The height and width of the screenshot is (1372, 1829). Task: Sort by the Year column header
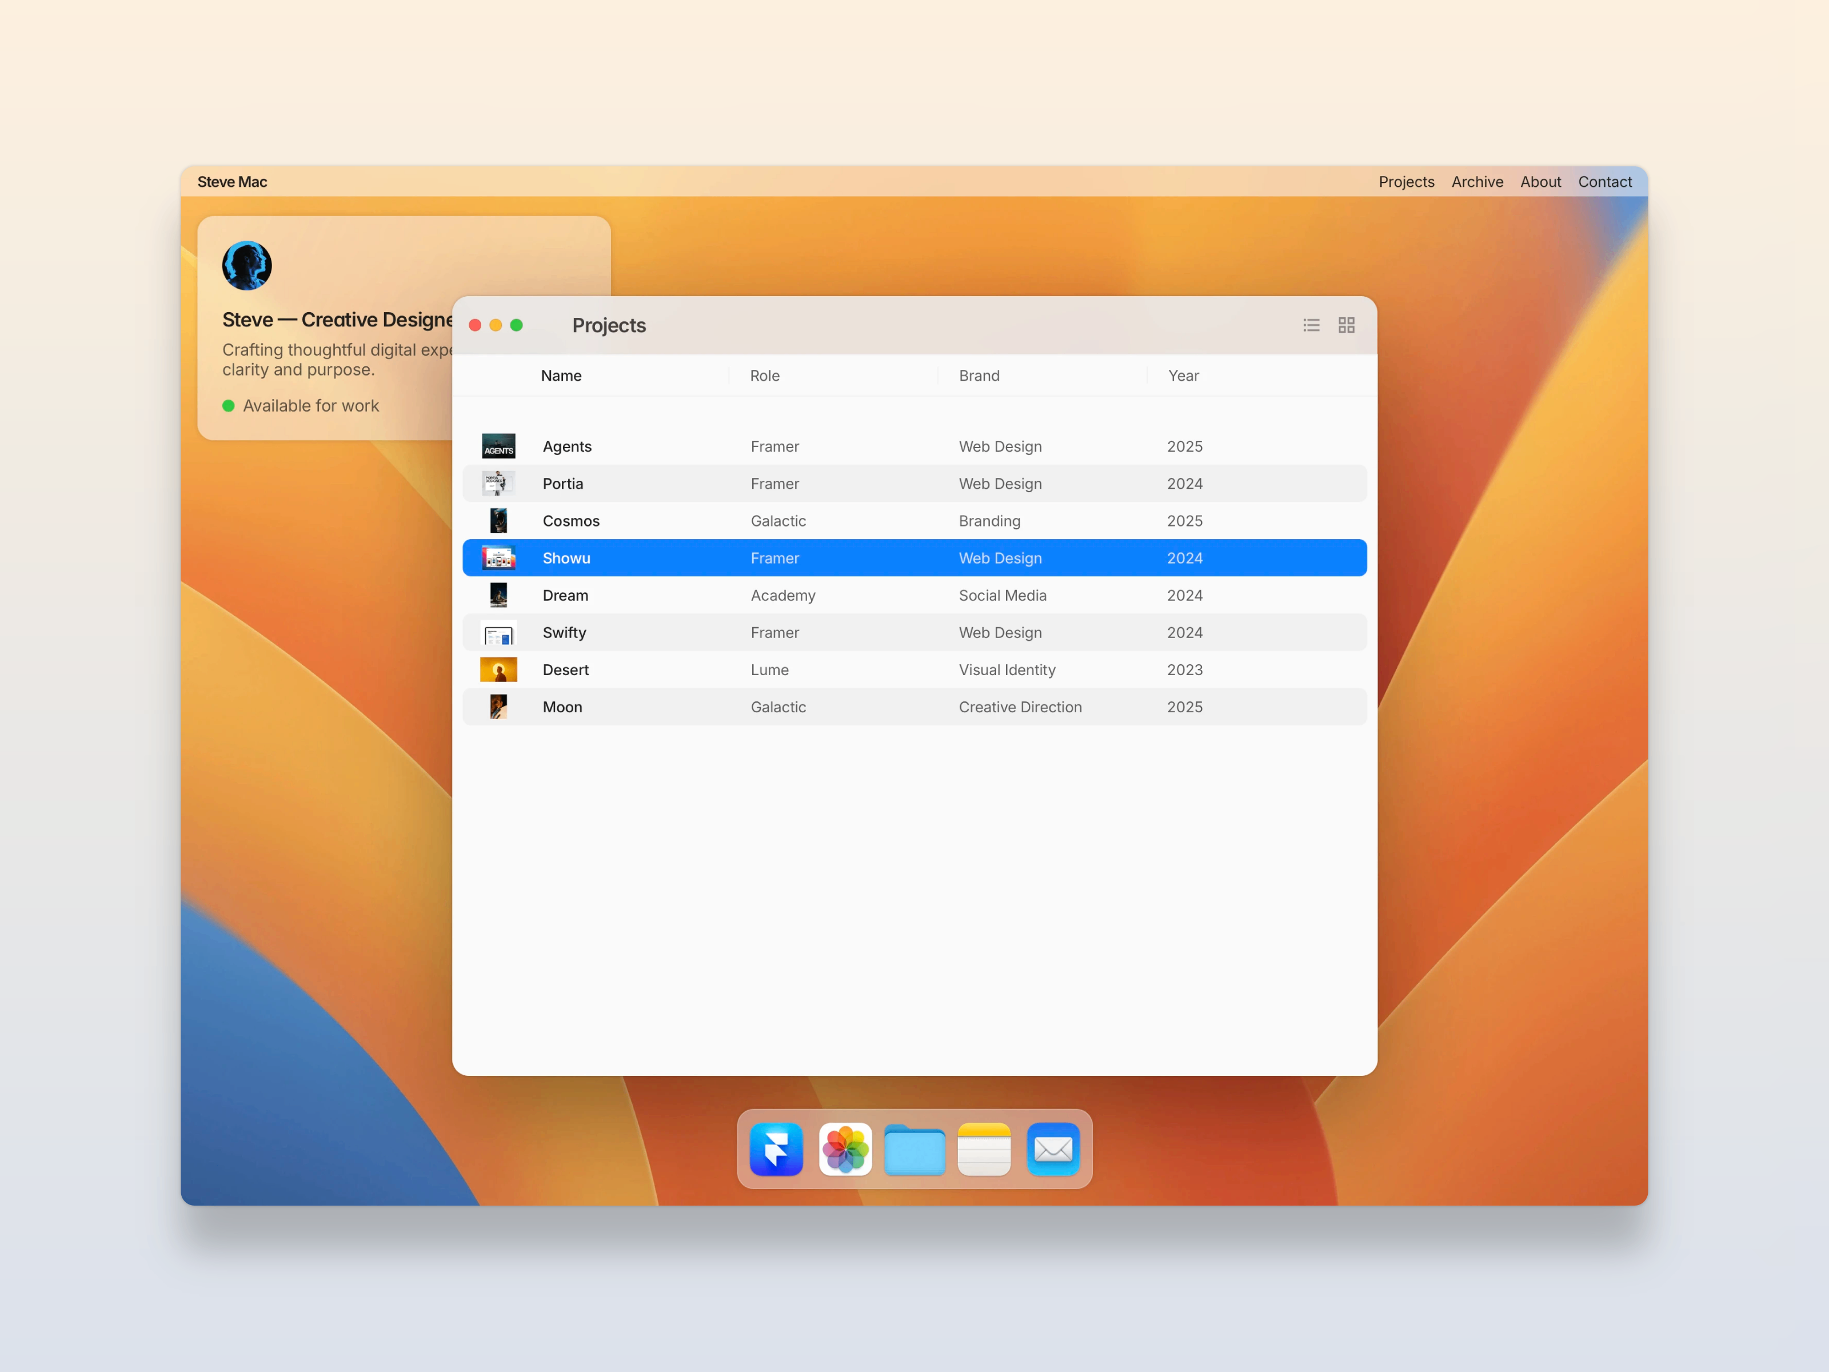pyautogui.click(x=1183, y=376)
